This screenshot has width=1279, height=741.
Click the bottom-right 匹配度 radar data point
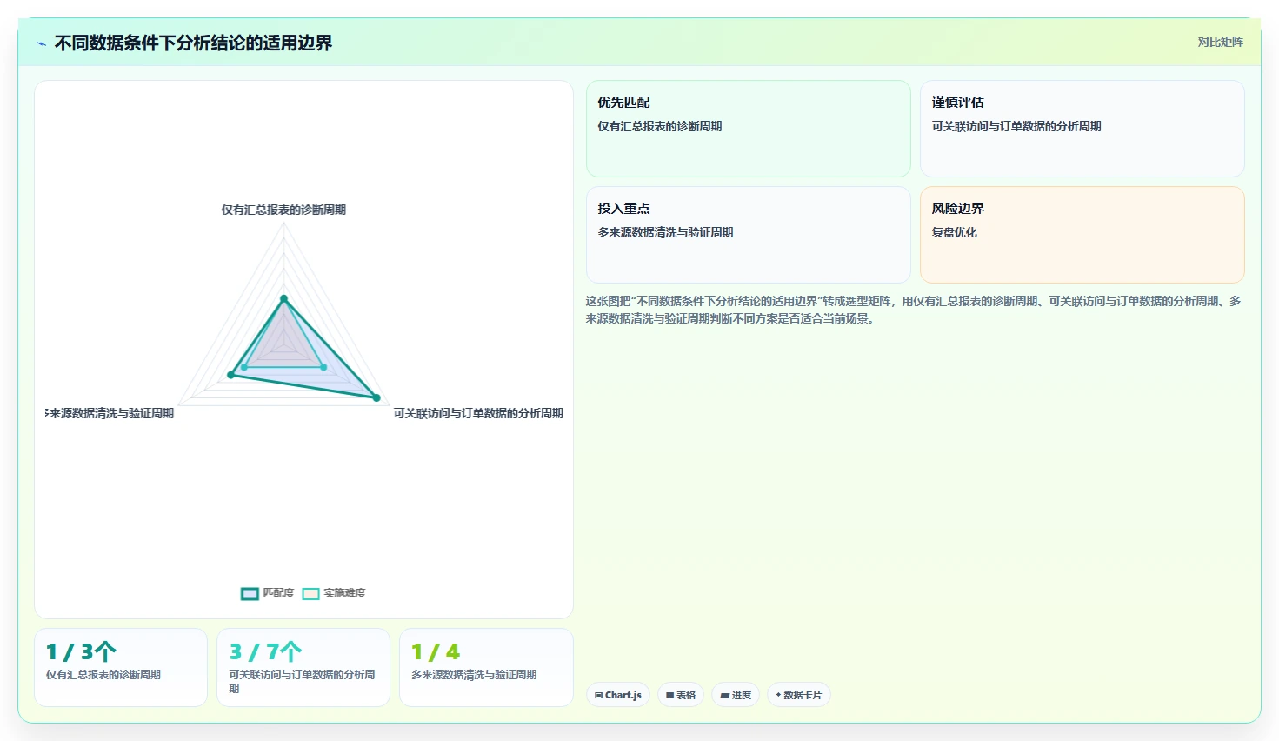pyautogui.click(x=376, y=397)
